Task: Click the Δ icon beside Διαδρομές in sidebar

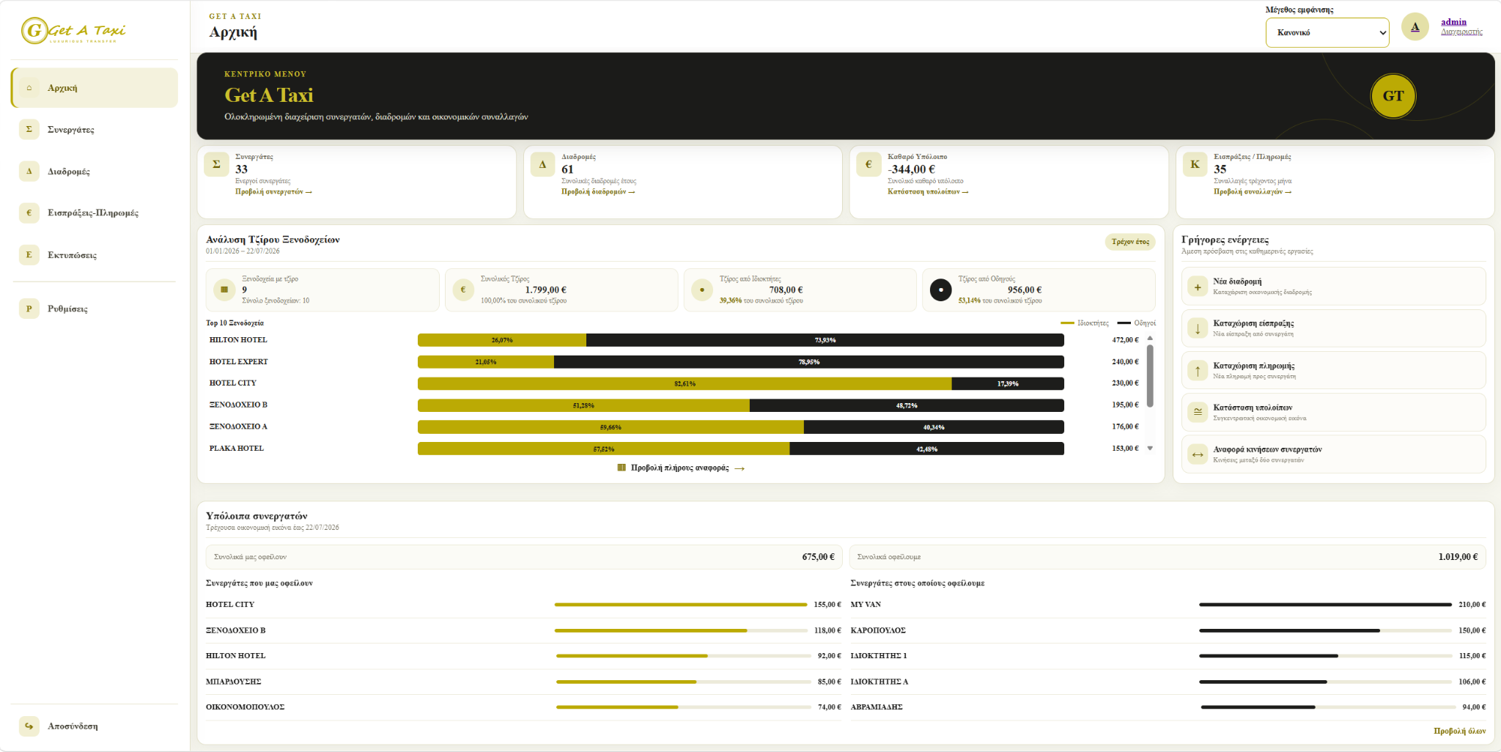Action: pyautogui.click(x=29, y=171)
